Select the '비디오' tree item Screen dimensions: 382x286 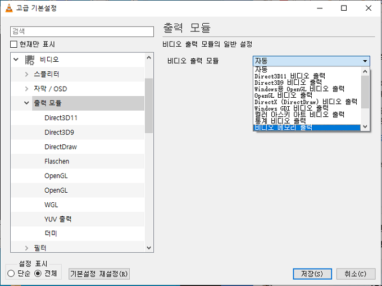49,60
